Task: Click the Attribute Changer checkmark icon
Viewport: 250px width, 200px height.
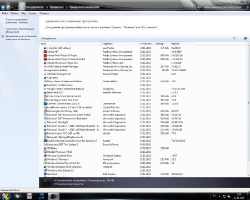Action: (x=45, y=74)
